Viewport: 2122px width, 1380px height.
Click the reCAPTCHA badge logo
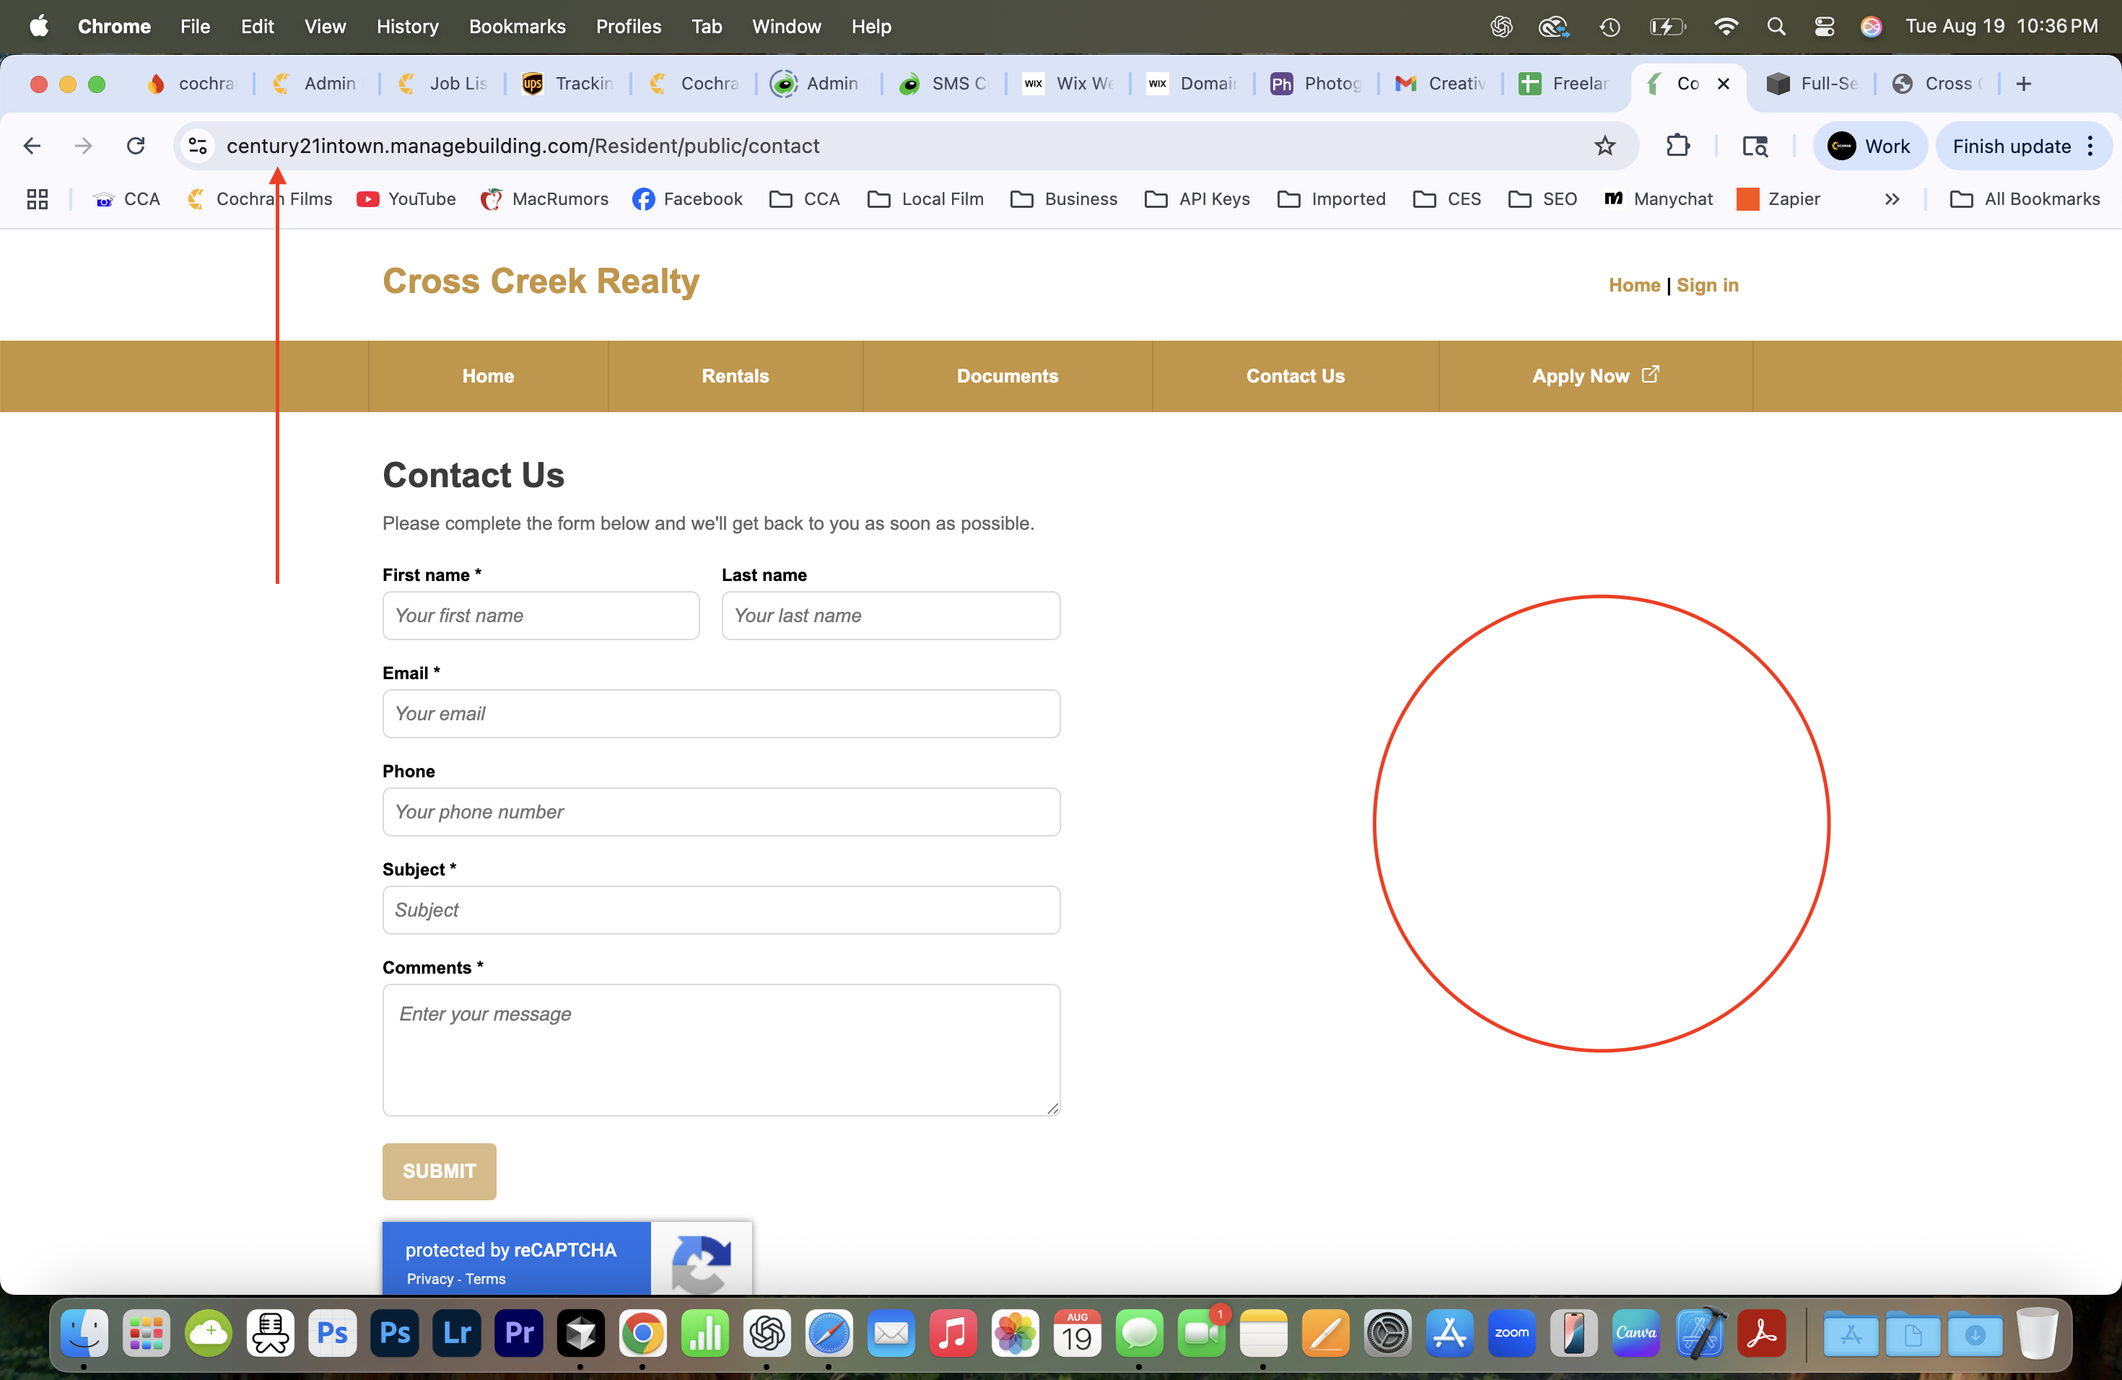tap(701, 1260)
